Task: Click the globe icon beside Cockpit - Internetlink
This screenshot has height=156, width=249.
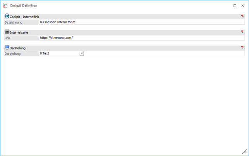Action: (7, 17)
